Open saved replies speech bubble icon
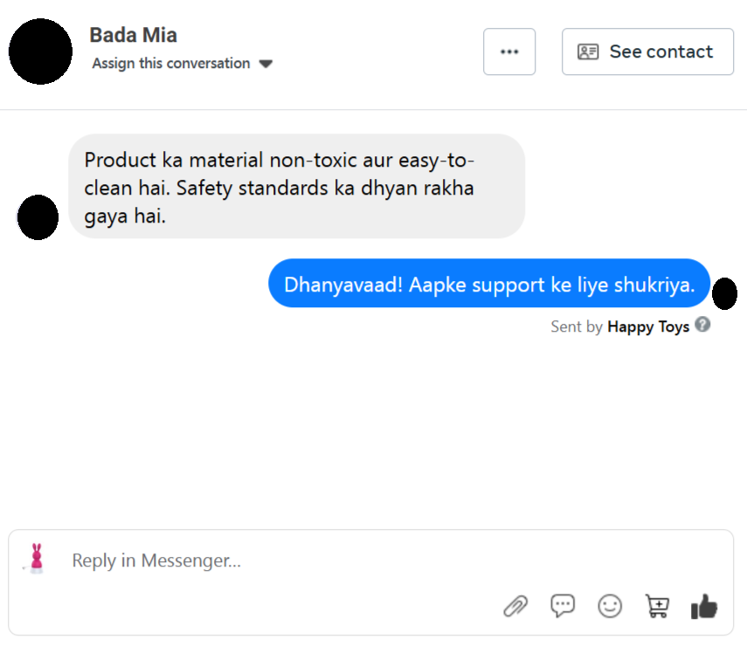 pos(563,606)
